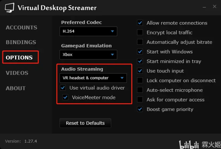221x149 pixels.
Task: Minimize the Virtual Desktop Streamer window
Action: [x=204, y=7]
